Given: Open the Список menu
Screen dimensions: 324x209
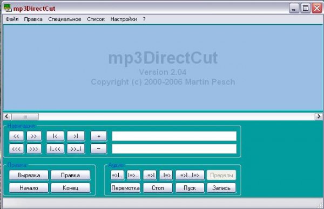Looking at the screenshot, I should (96, 19).
